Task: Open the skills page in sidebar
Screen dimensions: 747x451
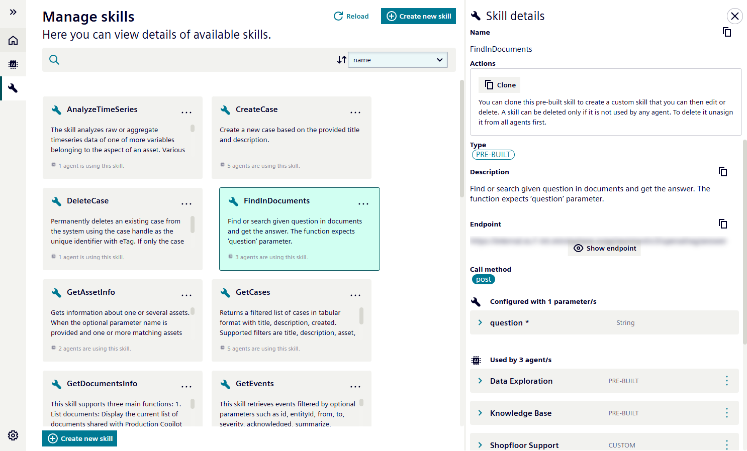Action: click(13, 88)
